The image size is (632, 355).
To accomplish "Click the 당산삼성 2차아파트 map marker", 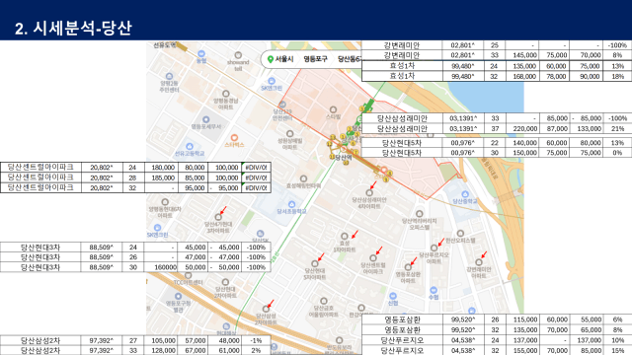I will coord(266,309).
